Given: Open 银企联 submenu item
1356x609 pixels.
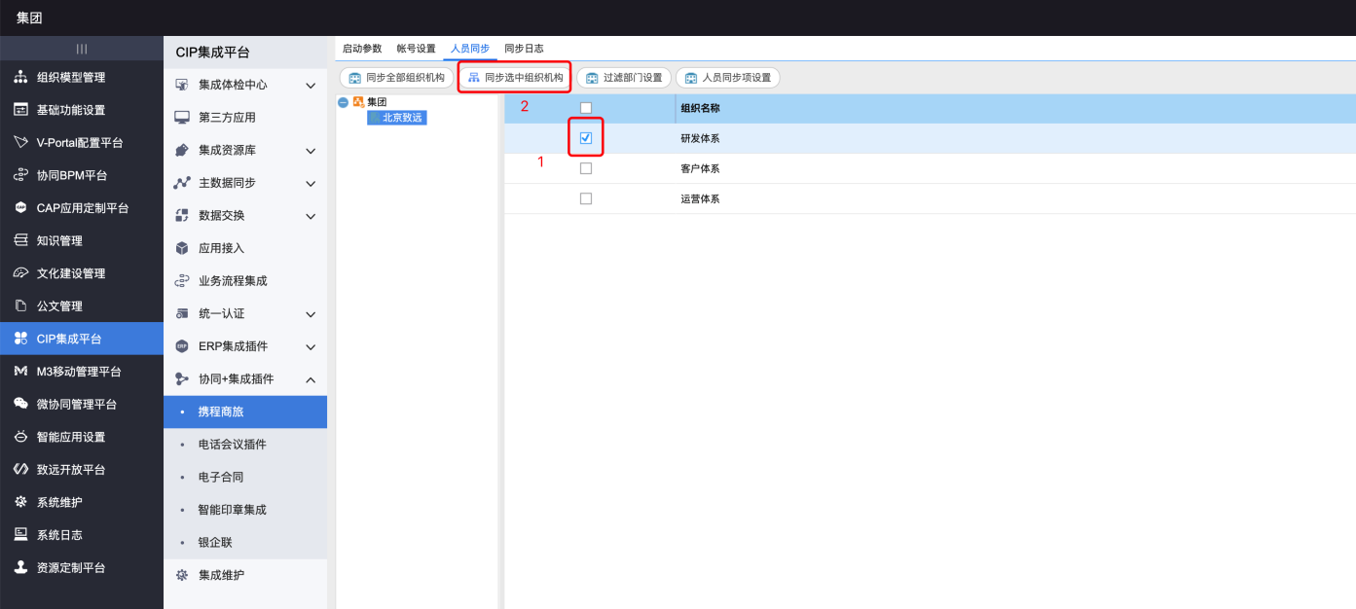Looking at the screenshot, I should [245, 543].
